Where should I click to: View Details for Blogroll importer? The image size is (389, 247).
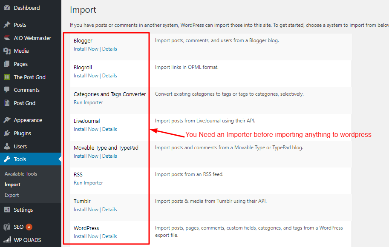(109, 76)
